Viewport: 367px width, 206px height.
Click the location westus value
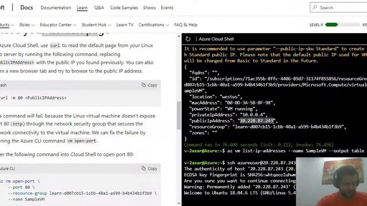(x=231, y=97)
